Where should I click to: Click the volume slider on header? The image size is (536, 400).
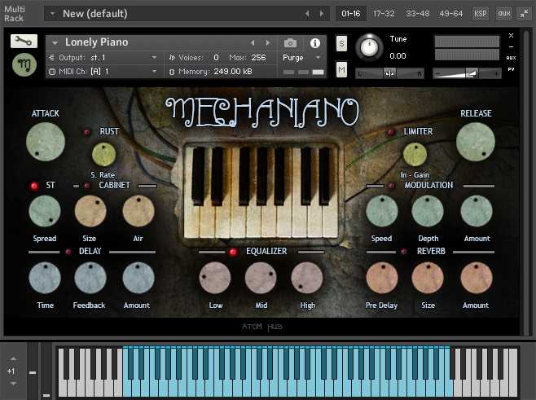coord(467,73)
